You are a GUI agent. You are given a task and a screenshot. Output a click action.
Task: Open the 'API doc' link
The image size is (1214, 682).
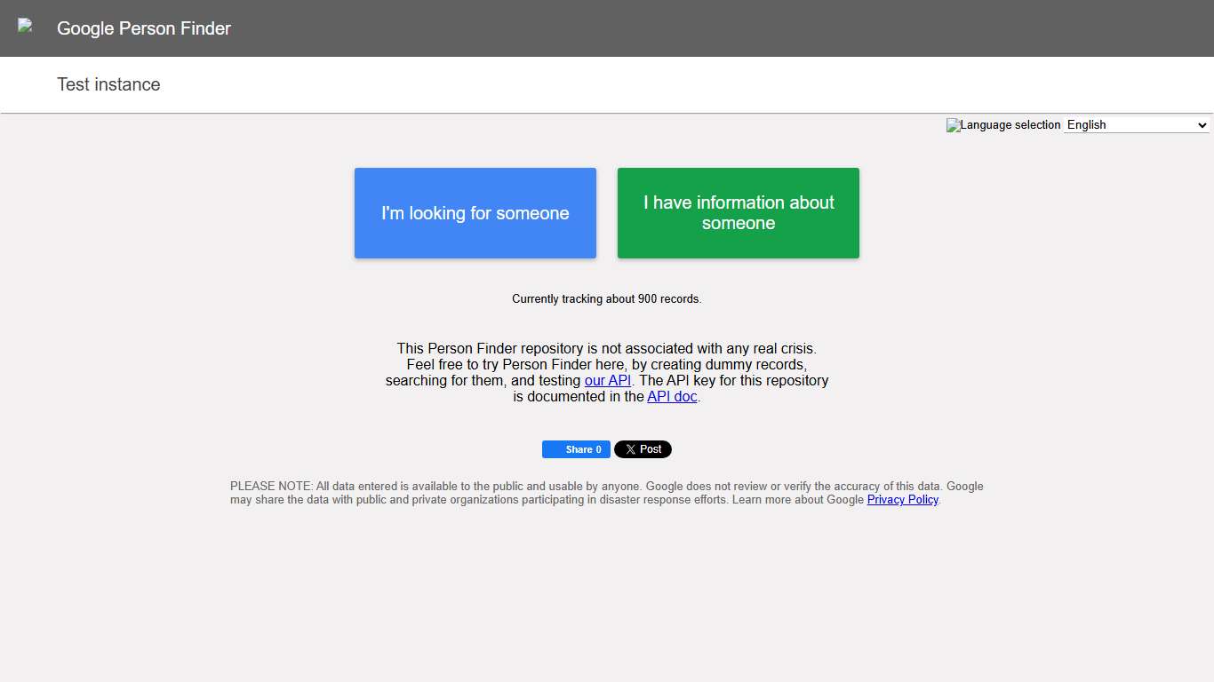point(671,396)
